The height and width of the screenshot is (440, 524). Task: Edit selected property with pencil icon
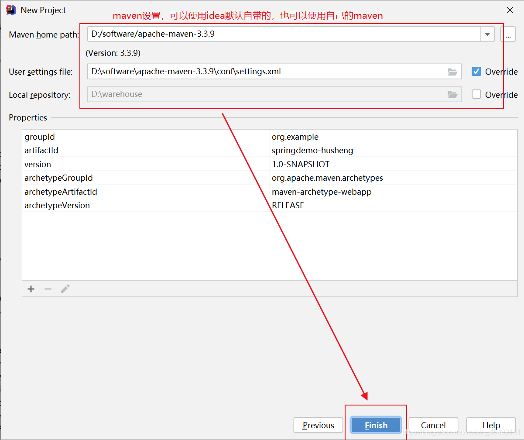tap(65, 289)
